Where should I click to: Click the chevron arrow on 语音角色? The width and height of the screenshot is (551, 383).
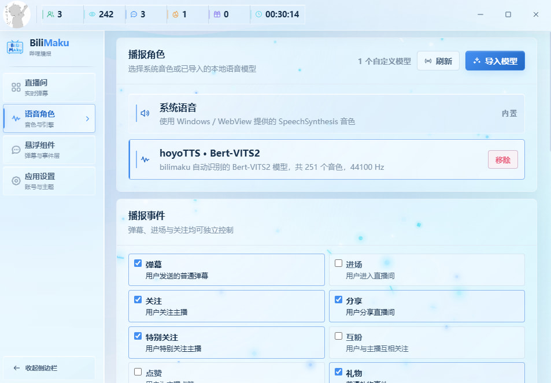(x=87, y=118)
